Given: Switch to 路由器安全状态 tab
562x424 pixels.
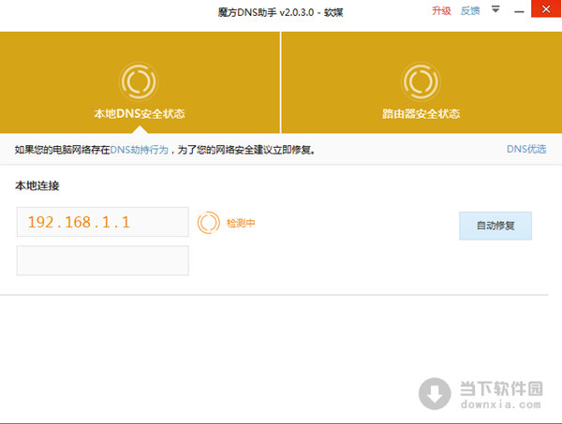Looking at the screenshot, I should coord(421,82).
